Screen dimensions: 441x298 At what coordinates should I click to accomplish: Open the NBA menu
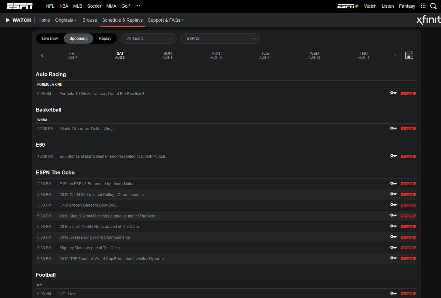coord(64,6)
